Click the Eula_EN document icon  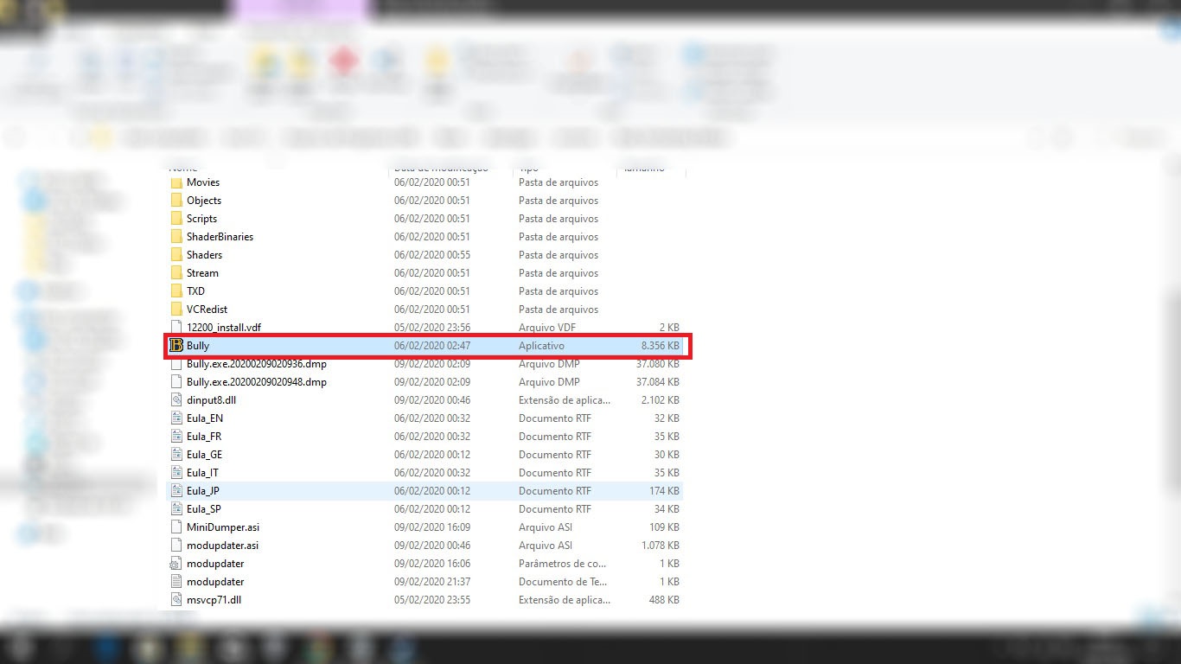tap(176, 418)
